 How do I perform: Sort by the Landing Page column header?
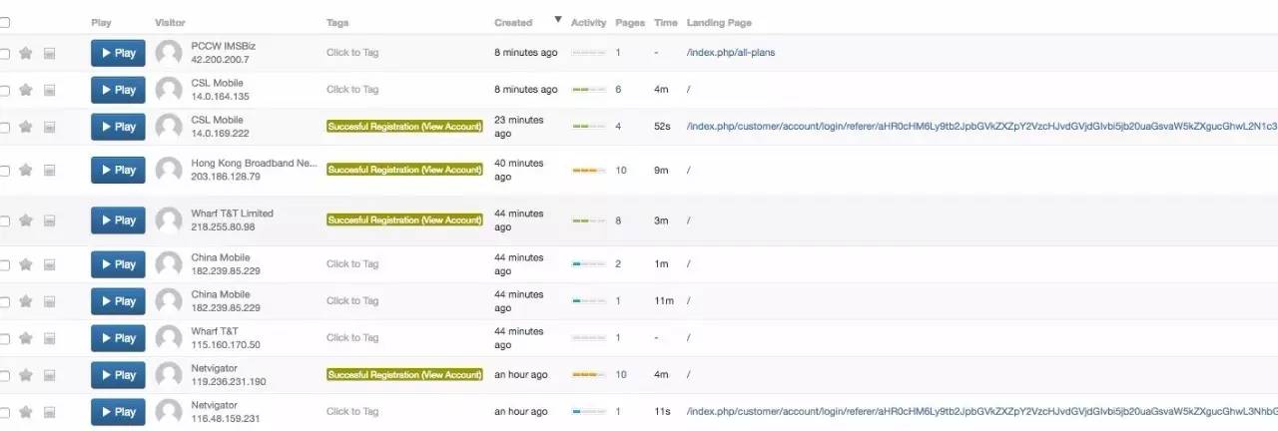tap(719, 22)
